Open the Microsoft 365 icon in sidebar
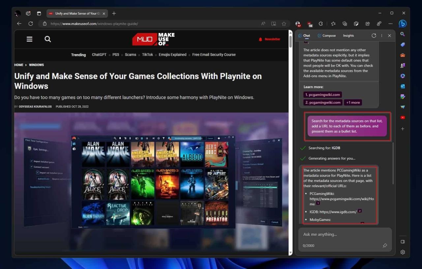 [x=403, y=76]
